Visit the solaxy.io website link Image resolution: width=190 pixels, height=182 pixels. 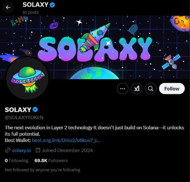[x=22, y=150]
